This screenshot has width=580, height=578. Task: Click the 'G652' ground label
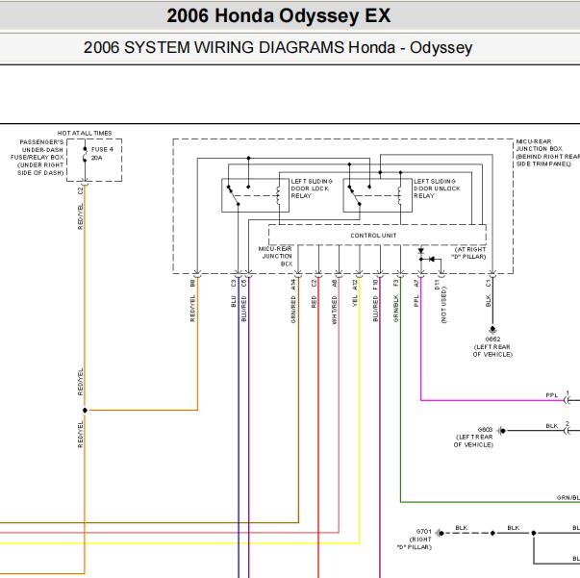point(492,339)
